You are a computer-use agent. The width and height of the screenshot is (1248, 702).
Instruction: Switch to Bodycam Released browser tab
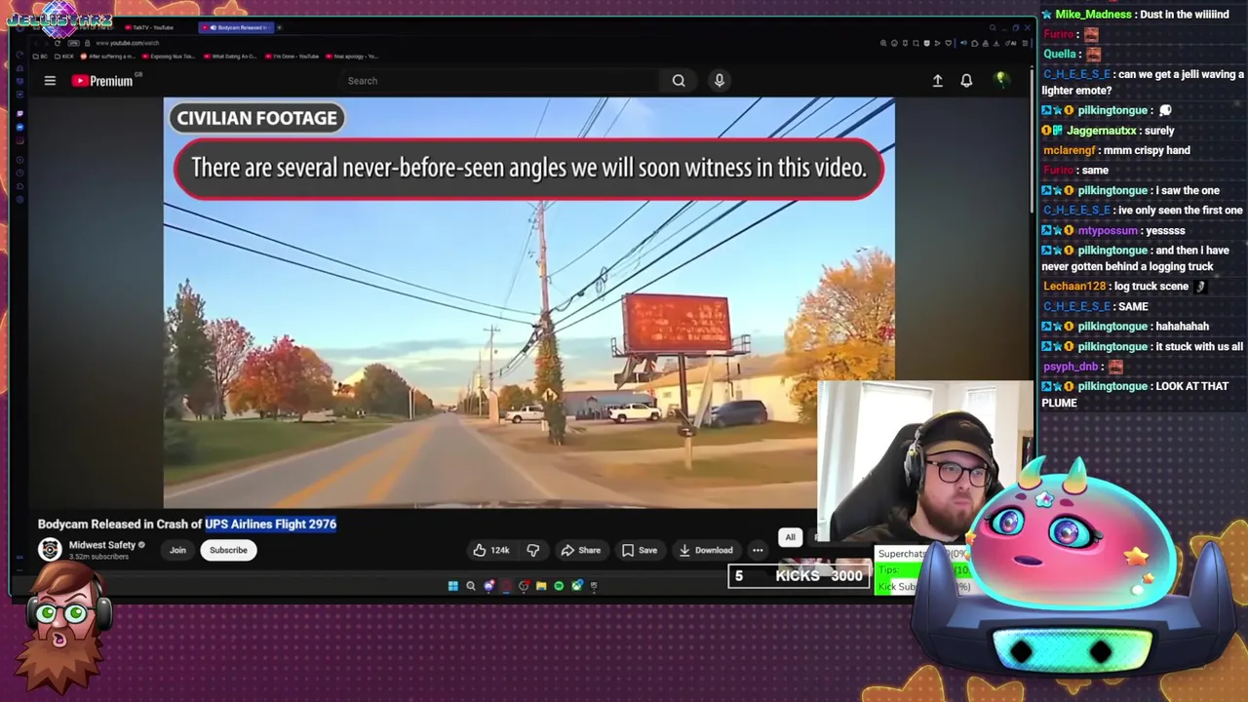(x=237, y=27)
